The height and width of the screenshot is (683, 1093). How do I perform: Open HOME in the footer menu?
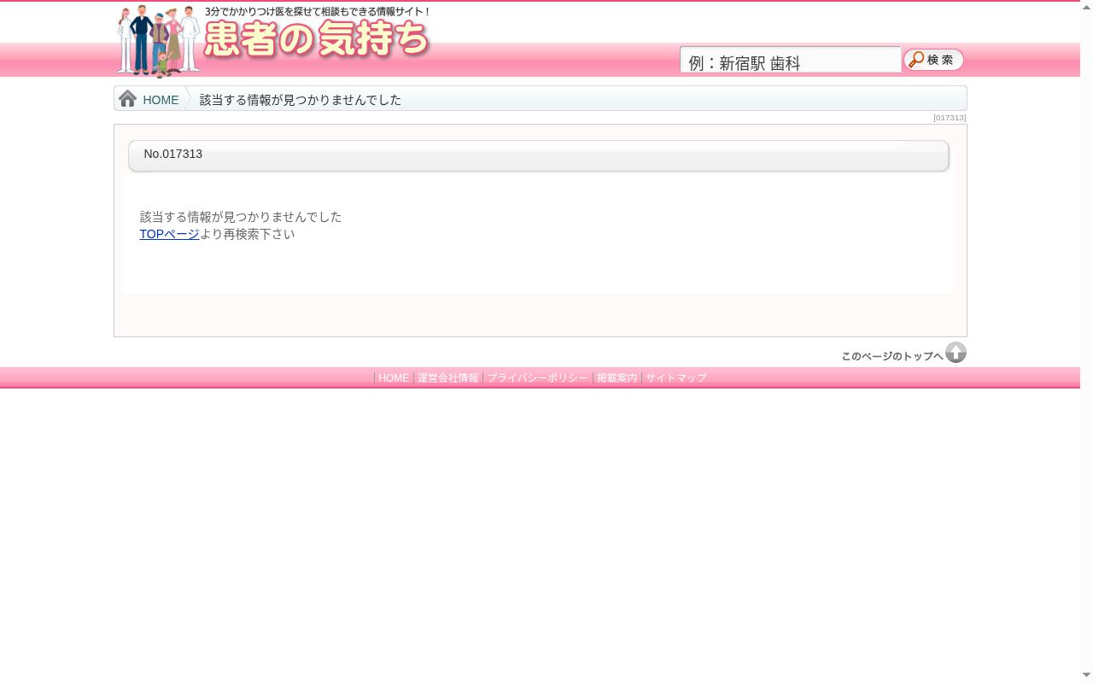(394, 378)
